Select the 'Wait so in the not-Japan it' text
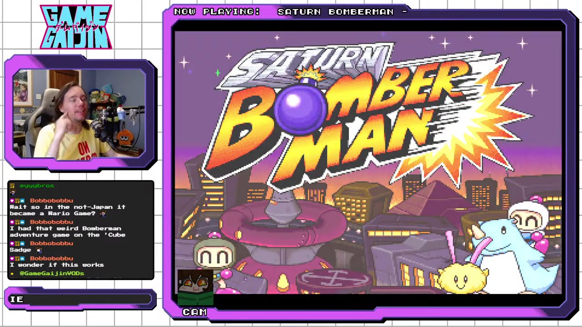Screen dimensions: 582x327 (x=67, y=207)
